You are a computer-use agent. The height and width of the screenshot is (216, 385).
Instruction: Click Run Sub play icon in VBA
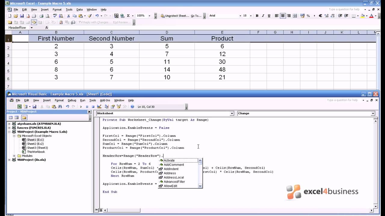pos(81,106)
